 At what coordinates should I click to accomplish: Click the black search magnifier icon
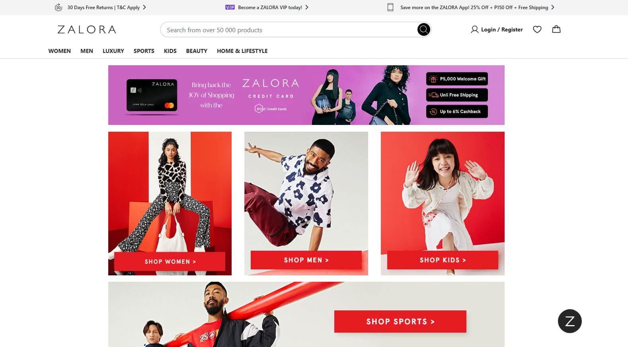423,29
